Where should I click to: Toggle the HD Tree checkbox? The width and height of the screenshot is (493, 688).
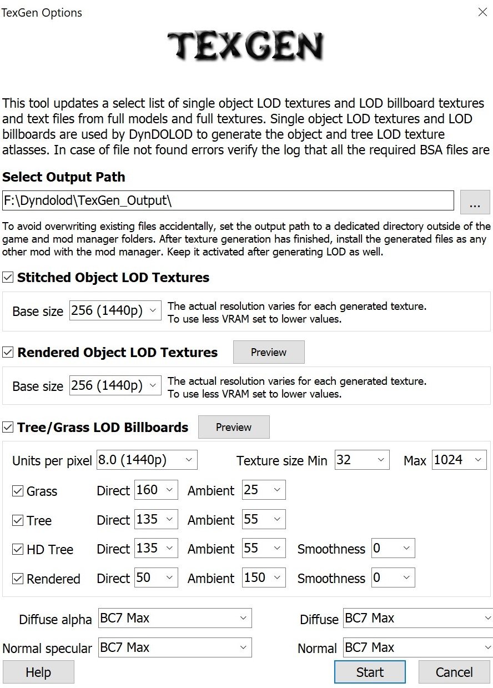click(18, 550)
